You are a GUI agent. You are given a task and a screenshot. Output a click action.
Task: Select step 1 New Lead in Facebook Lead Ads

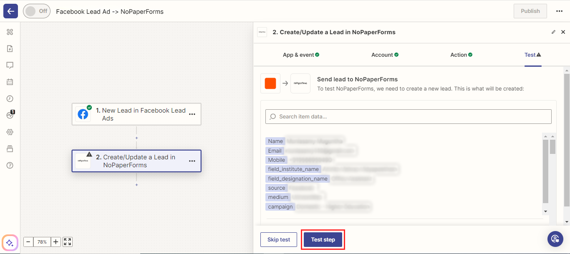point(136,114)
